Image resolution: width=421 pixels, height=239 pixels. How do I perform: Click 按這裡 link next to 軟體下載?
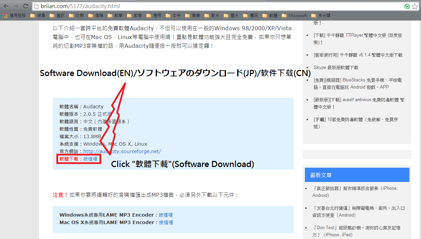point(90,159)
